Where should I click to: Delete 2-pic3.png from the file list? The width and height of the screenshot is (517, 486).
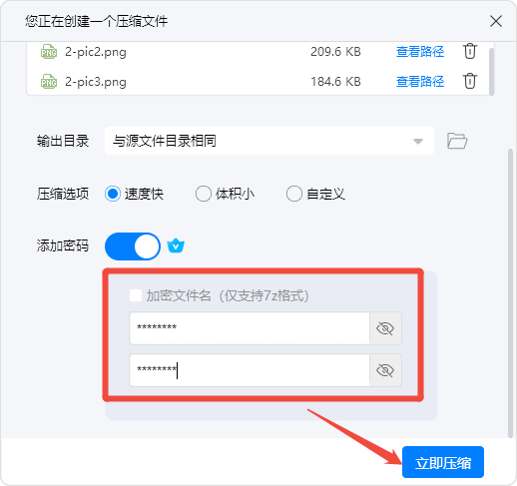click(x=470, y=81)
